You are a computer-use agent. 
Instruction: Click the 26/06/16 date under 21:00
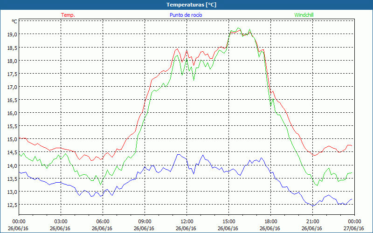pos(312,228)
